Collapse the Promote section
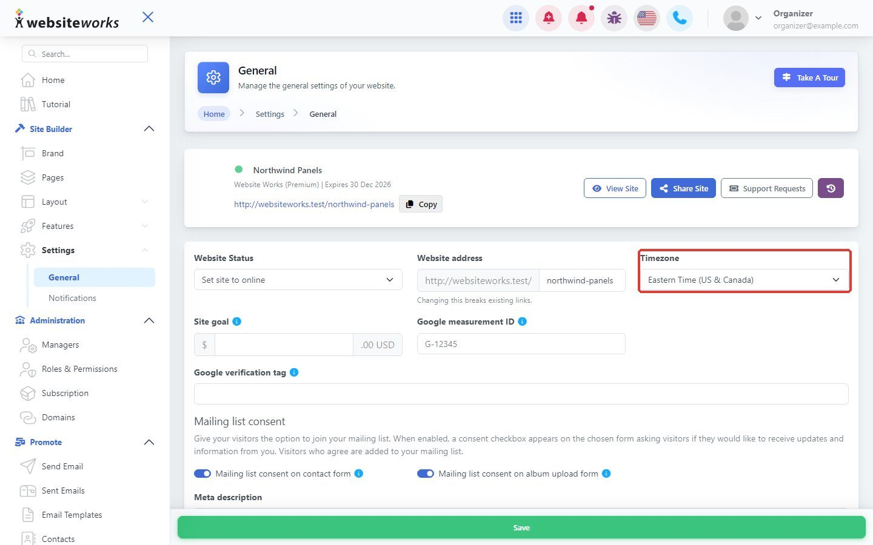Image resolution: width=873 pixels, height=545 pixels. [x=149, y=442]
